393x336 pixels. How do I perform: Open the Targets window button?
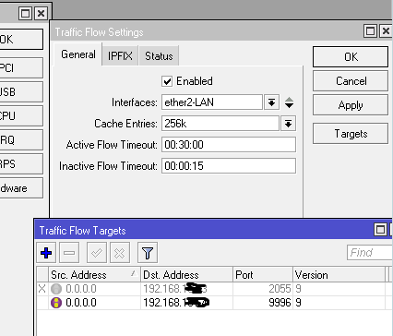[x=351, y=134]
